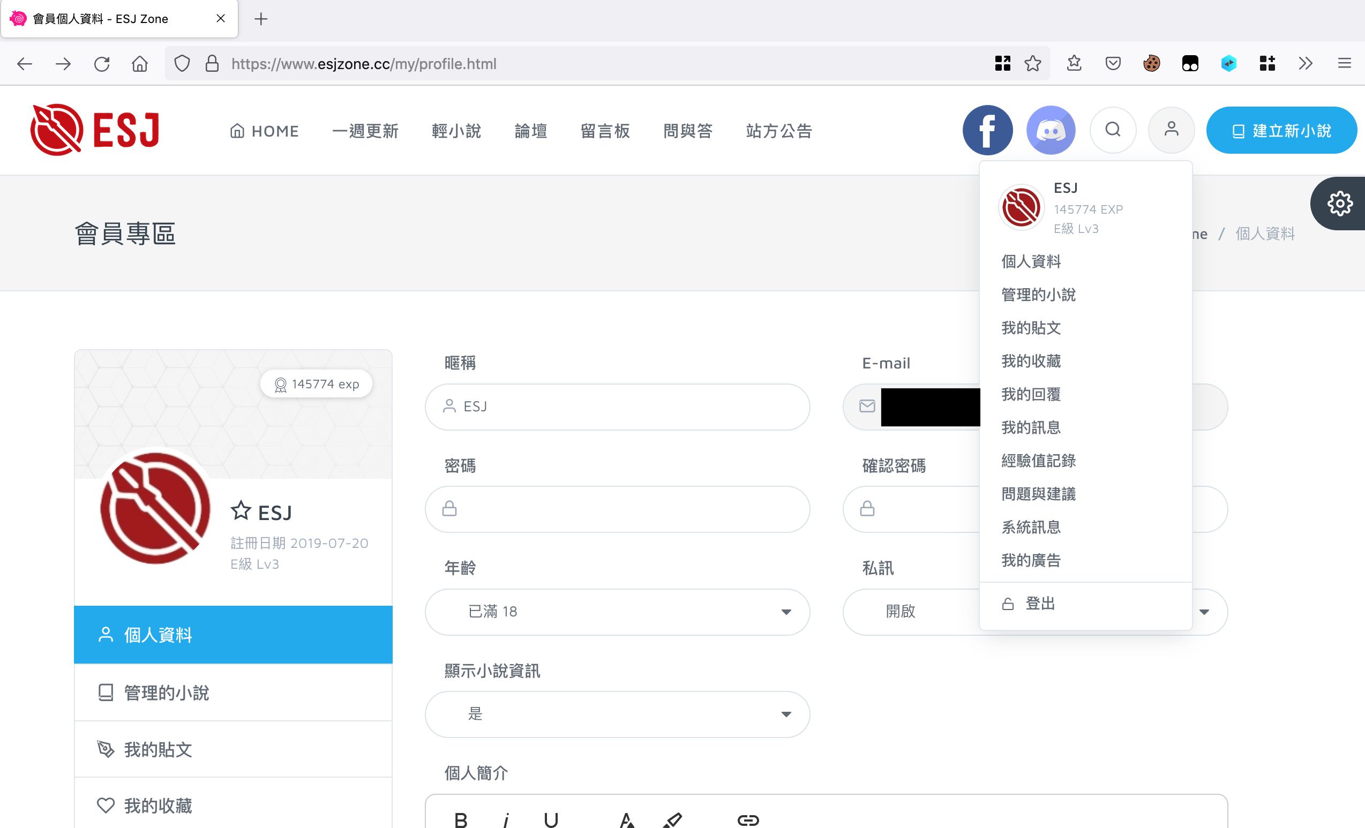This screenshot has width=1365, height=828.
Task: Click the 個人資料 breadcrumb text
Action: (1265, 234)
